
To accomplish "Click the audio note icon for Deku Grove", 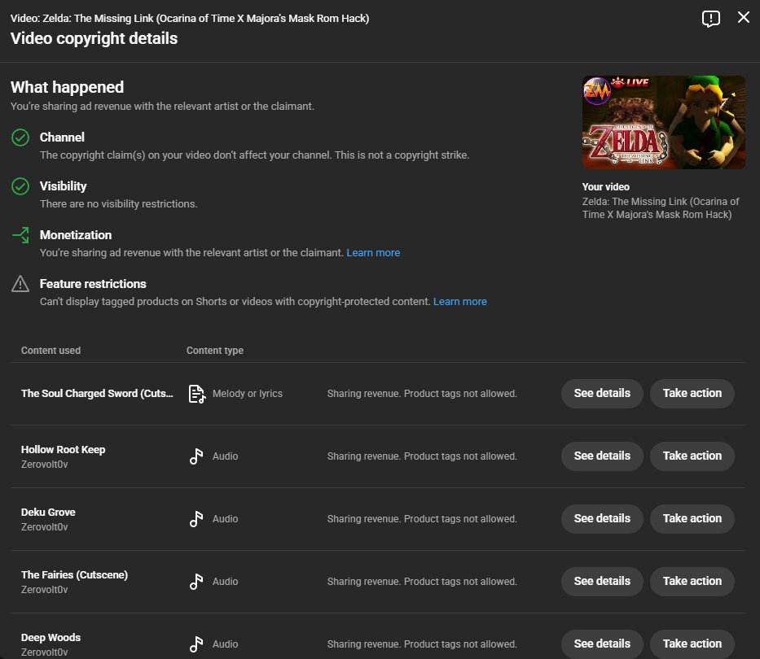I will (196, 518).
